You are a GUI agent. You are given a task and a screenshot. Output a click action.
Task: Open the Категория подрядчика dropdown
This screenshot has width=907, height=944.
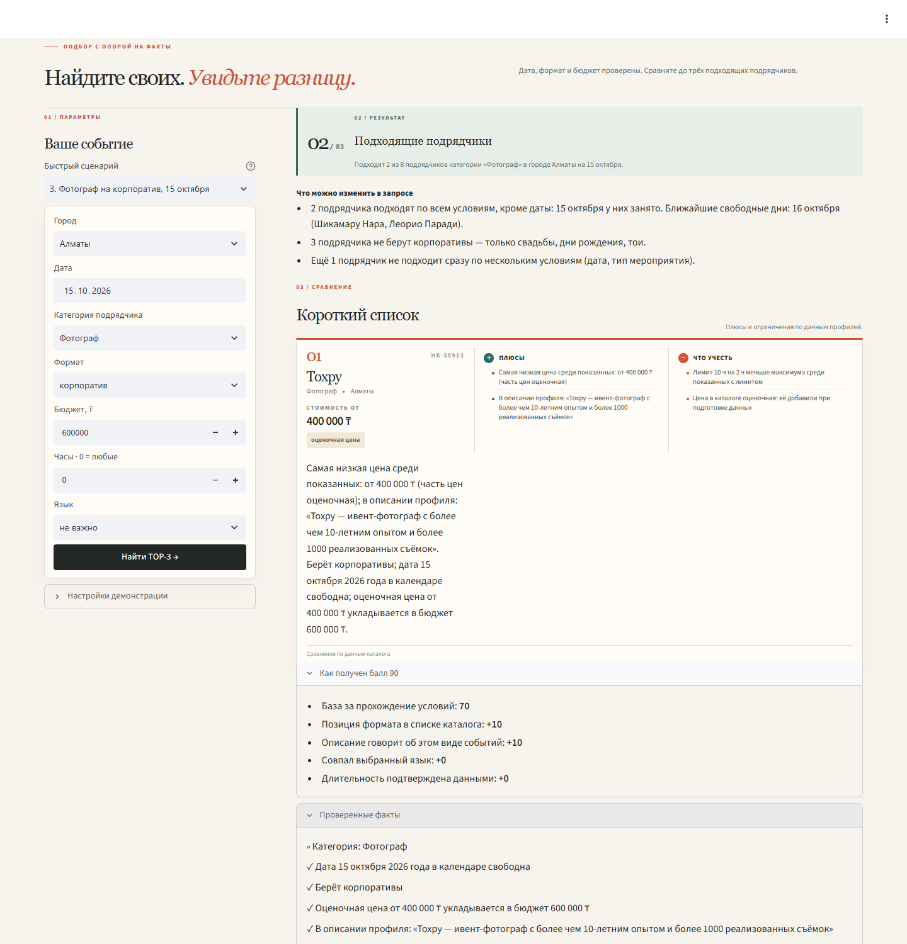(x=150, y=338)
